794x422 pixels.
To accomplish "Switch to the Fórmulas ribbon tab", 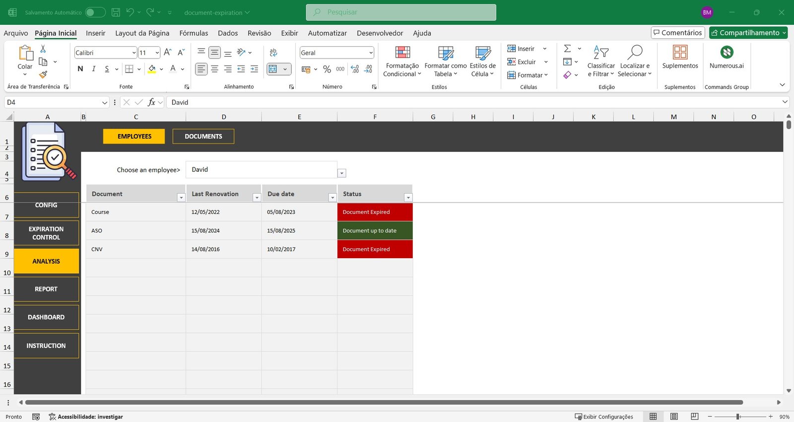I will coord(194,33).
